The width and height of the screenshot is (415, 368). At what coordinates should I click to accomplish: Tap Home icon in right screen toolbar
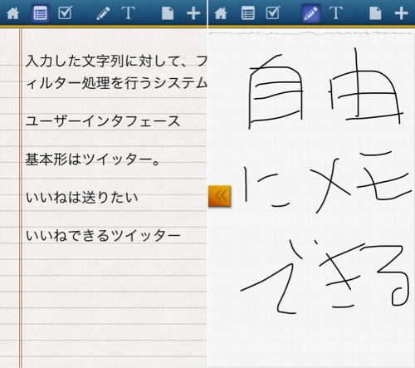221,13
